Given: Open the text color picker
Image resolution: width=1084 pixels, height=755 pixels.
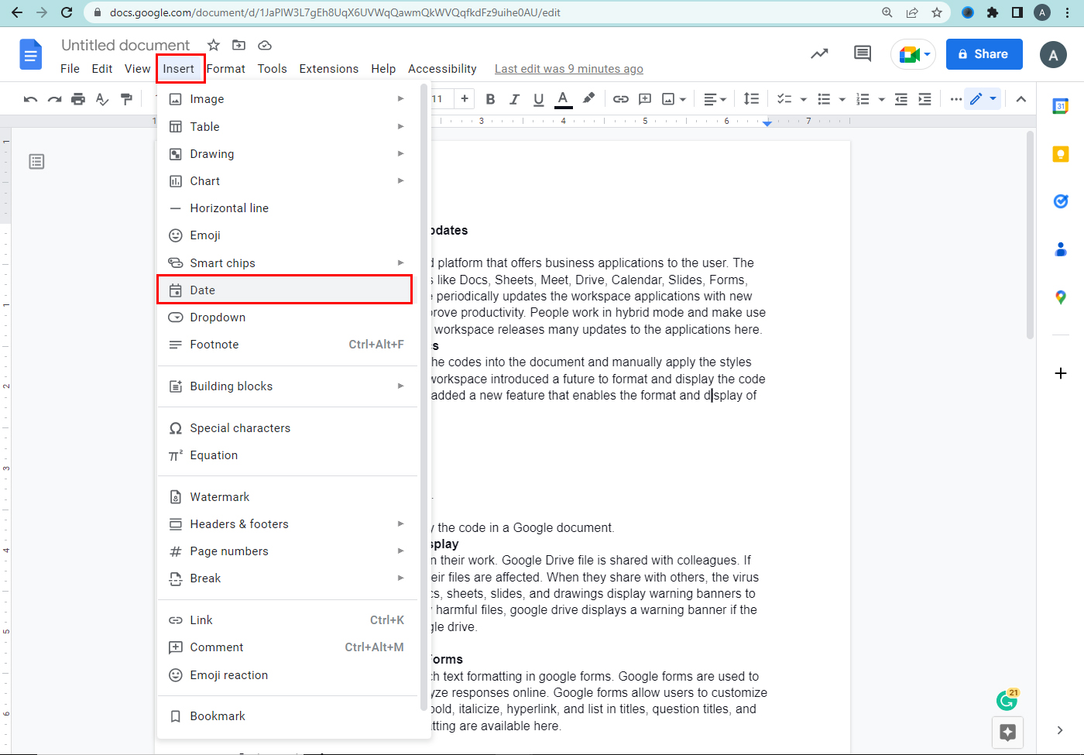Looking at the screenshot, I should pos(564,99).
